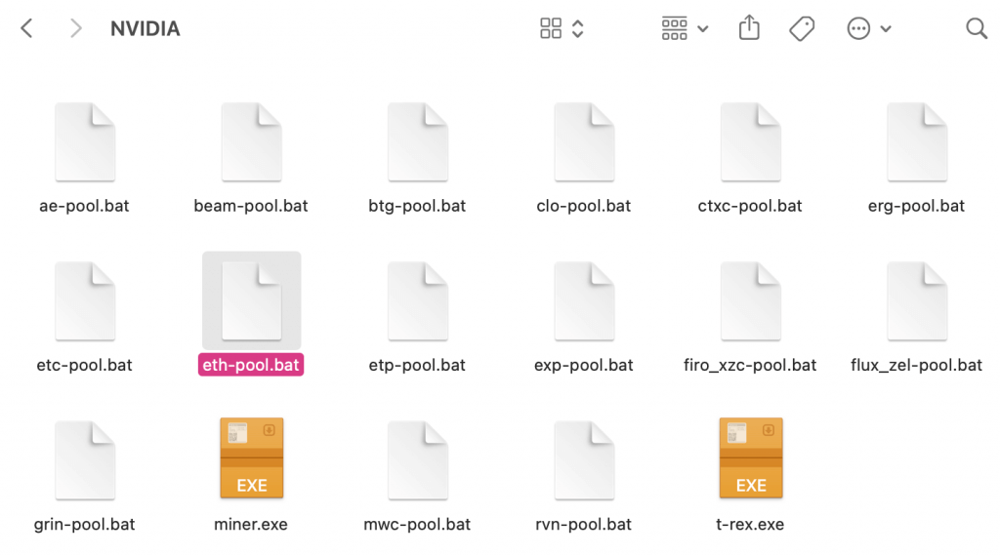Select the rvn-pool.bat file

(x=584, y=460)
